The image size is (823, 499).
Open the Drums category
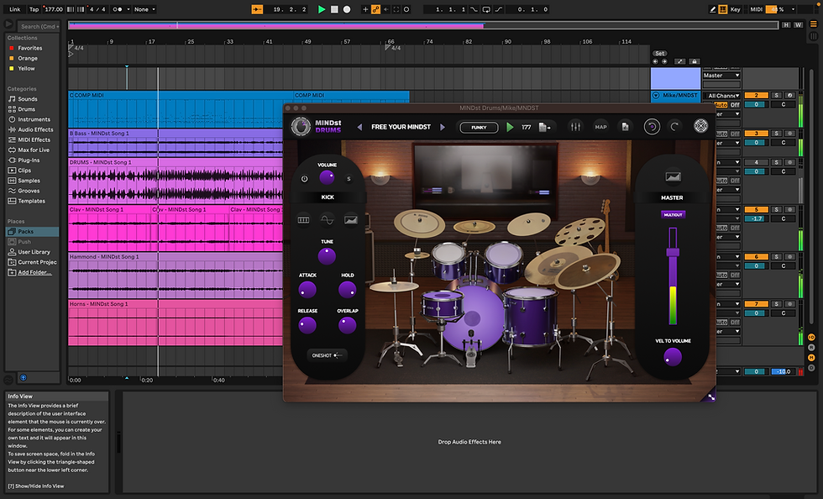click(x=26, y=109)
